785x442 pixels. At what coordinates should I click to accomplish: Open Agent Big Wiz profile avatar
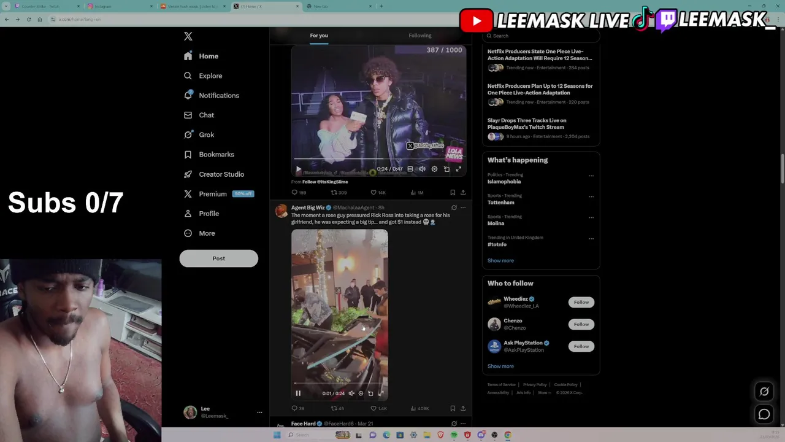tap(281, 211)
